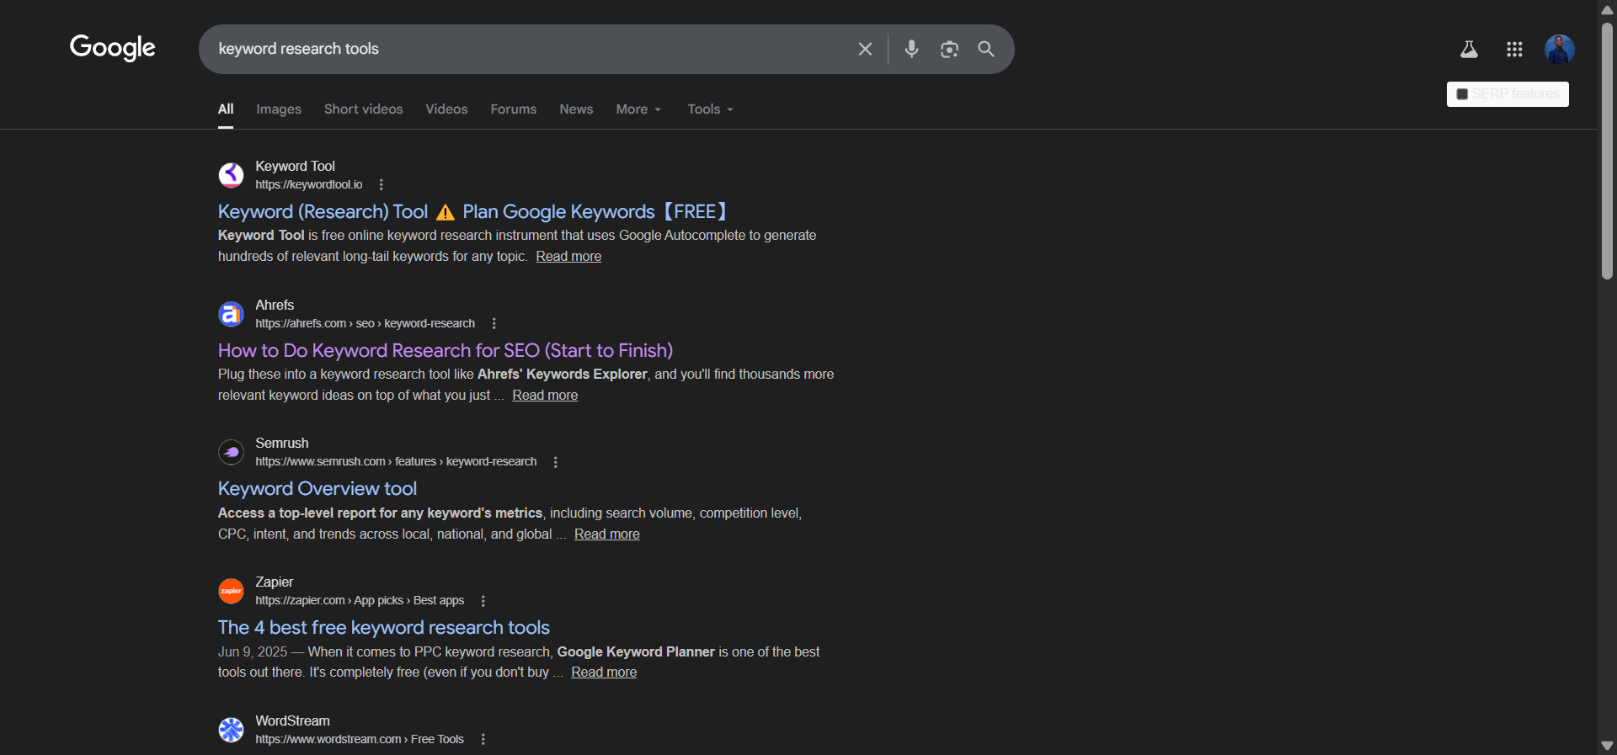Click Read more under Keyword Tool snippet
The width and height of the screenshot is (1617, 755).
tap(568, 257)
